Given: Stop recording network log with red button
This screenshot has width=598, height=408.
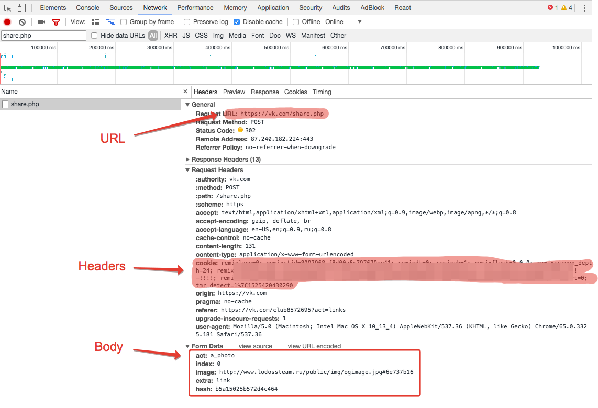Looking at the screenshot, I should [7, 22].
